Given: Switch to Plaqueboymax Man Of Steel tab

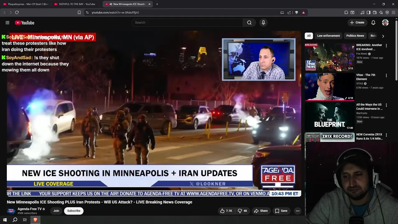Looking at the screenshot, I should (25, 4).
